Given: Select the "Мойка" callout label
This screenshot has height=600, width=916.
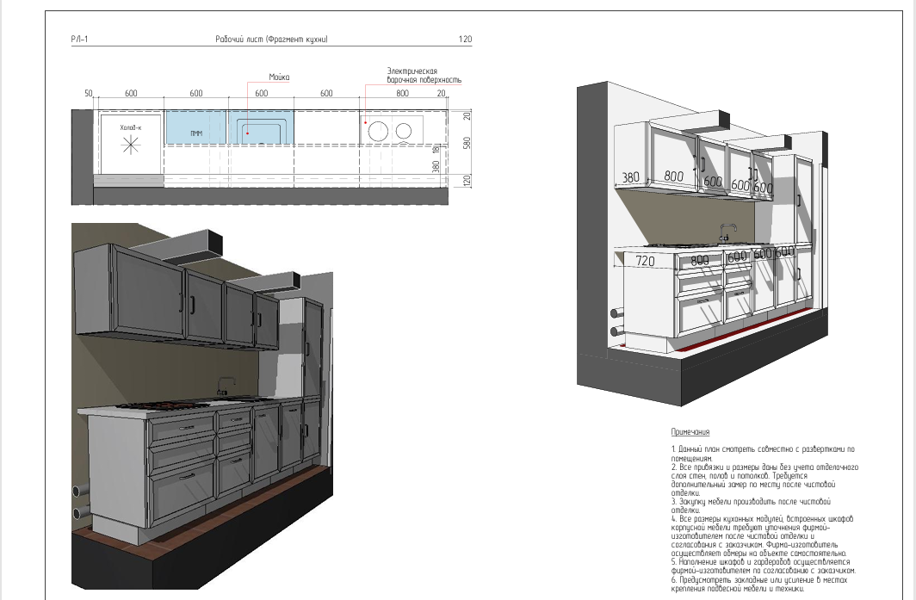Looking at the screenshot, I should coord(279,77).
